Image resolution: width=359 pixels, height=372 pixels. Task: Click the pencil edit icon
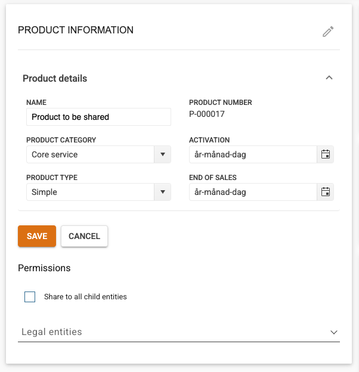[328, 32]
